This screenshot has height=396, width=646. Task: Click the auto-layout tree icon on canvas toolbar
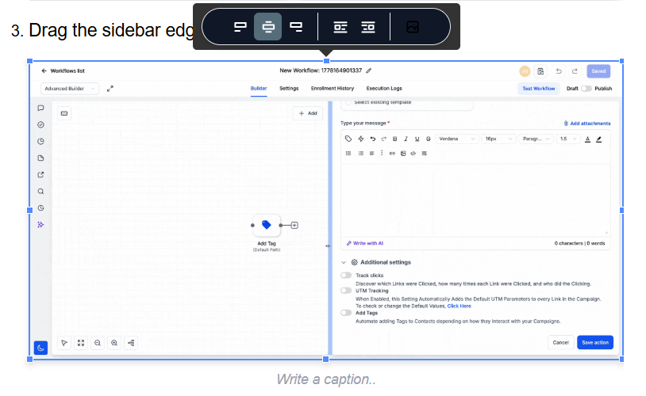click(x=131, y=343)
